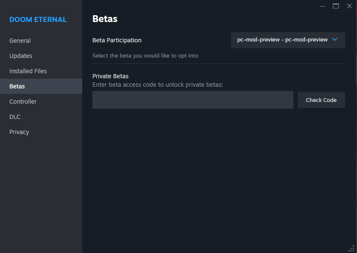This screenshot has height=253, width=357.
Task: Open the Controller settings page
Action: coord(23,102)
